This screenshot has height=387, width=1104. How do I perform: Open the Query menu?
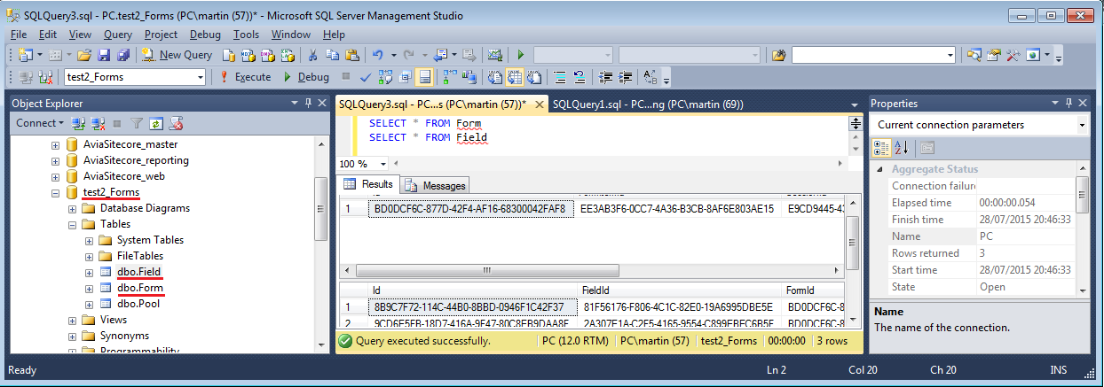pyautogui.click(x=118, y=35)
